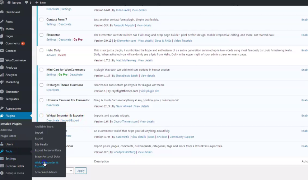Deactivate Rt Burgos Theme Functions plugin
This screenshot has height=180, width=308.
pos(53,90)
